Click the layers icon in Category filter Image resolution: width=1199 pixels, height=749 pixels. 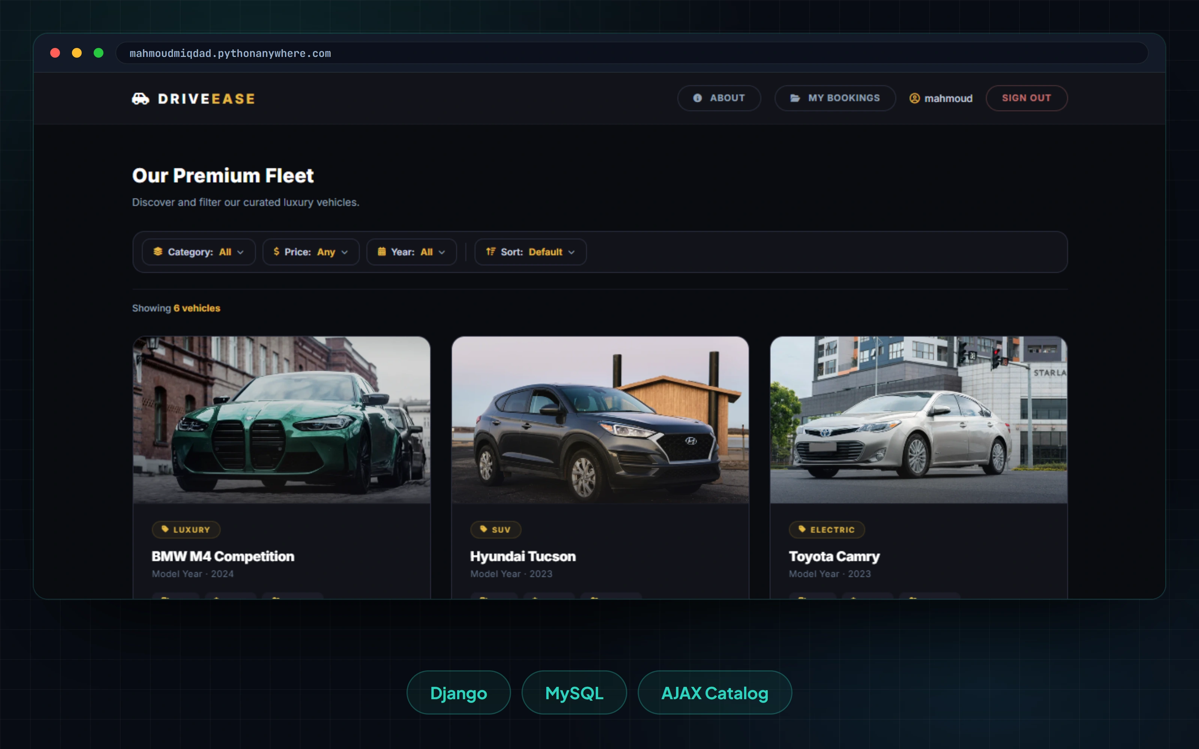pos(158,252)
